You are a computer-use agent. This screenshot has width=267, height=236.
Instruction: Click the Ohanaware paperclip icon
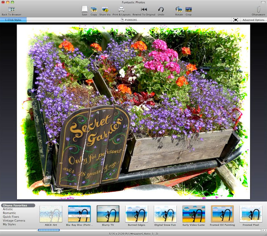258,9
